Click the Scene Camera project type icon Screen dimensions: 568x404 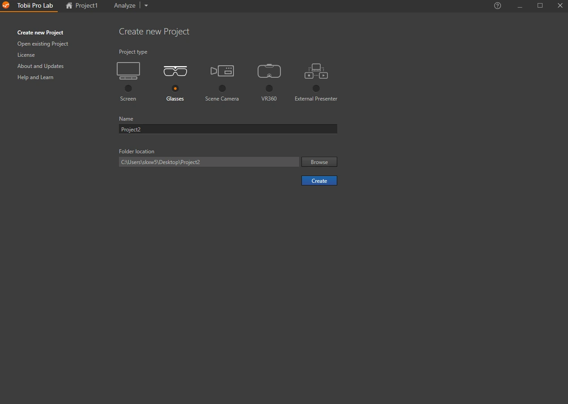(x=222, y=71)
